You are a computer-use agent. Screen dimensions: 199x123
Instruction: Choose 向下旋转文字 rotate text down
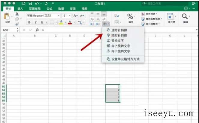(x=123, y=51)
